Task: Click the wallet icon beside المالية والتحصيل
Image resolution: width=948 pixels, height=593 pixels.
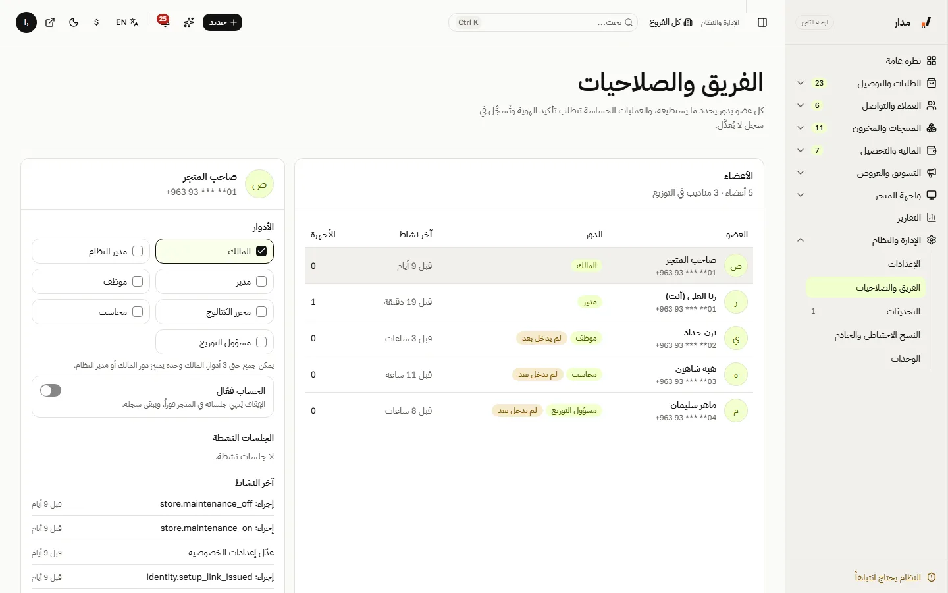Action: click(x=931, y=150)
